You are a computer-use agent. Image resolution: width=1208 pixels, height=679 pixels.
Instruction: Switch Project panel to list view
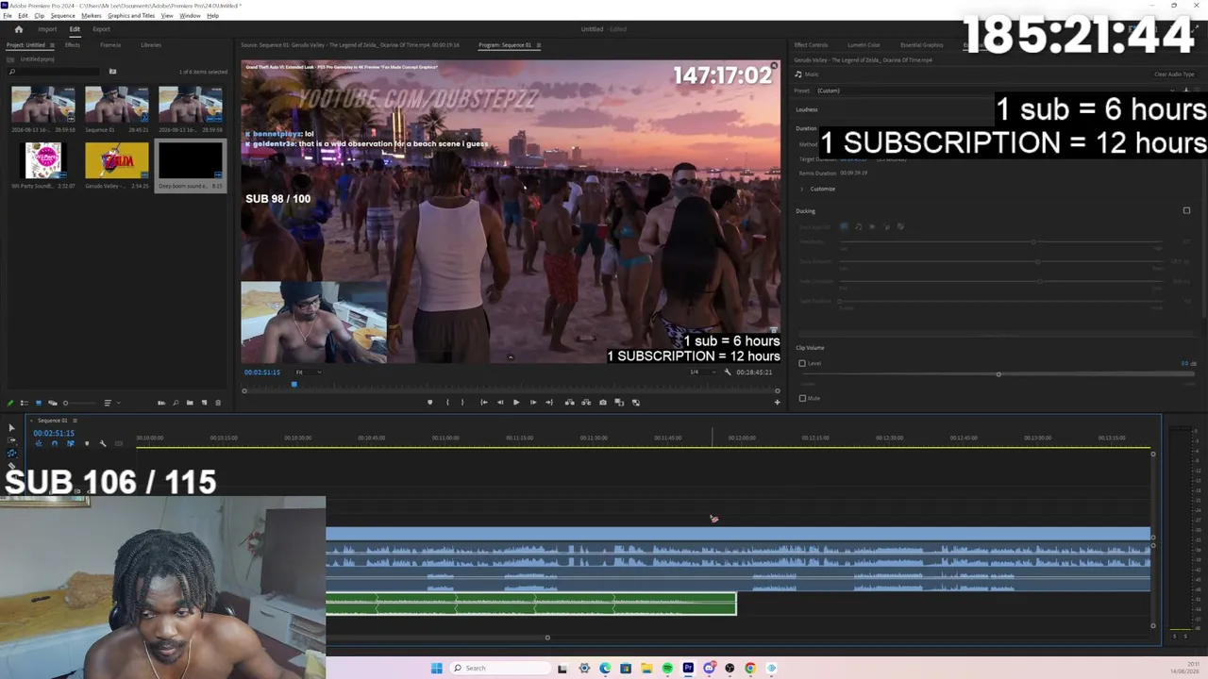[x=25, y=404]
